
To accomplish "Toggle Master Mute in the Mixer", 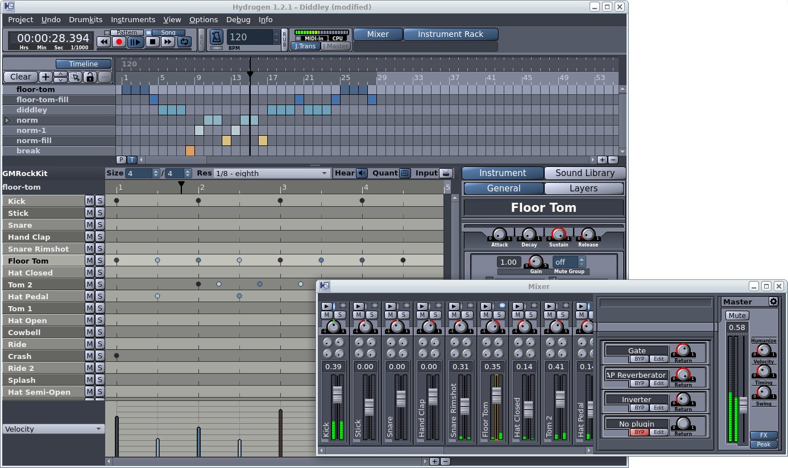I will pos(737,315).
